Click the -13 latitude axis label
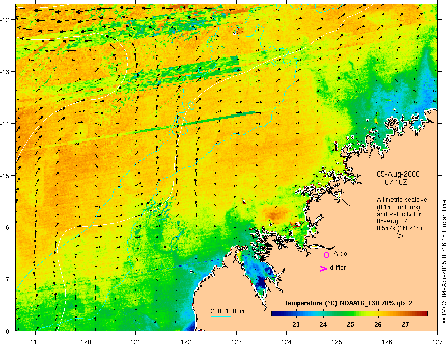Viewport: 448px width, 346px height. tap(6, 71)
